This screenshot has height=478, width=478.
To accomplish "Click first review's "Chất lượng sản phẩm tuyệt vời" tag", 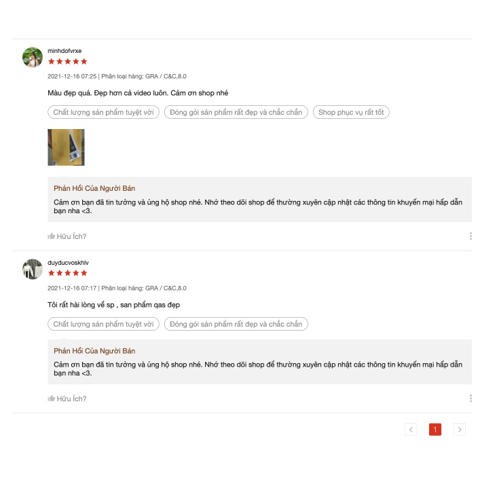I will pyautogui.click(x=103, y=112).
